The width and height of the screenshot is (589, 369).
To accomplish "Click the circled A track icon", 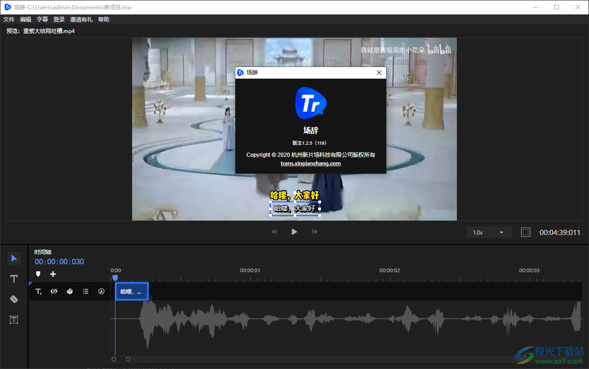I will (x=101, y=291).
